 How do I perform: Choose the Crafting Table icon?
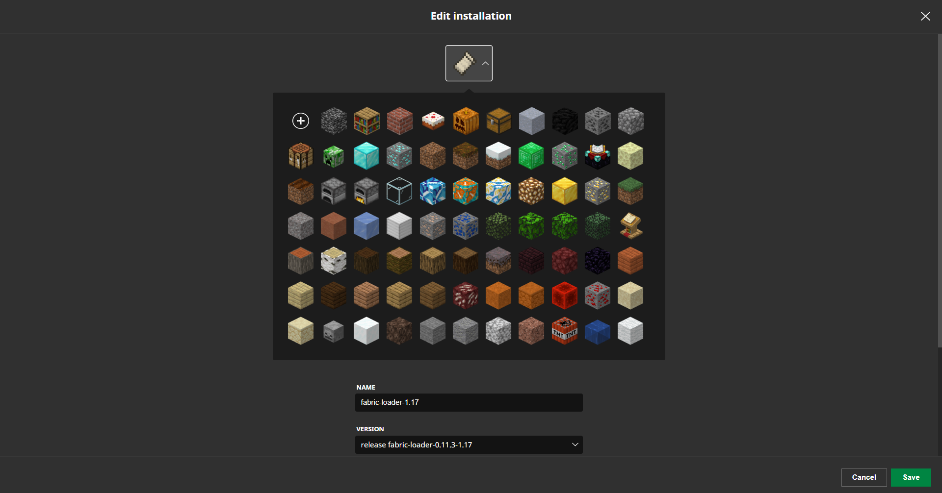pyautogui.click(x=301, y=156)
